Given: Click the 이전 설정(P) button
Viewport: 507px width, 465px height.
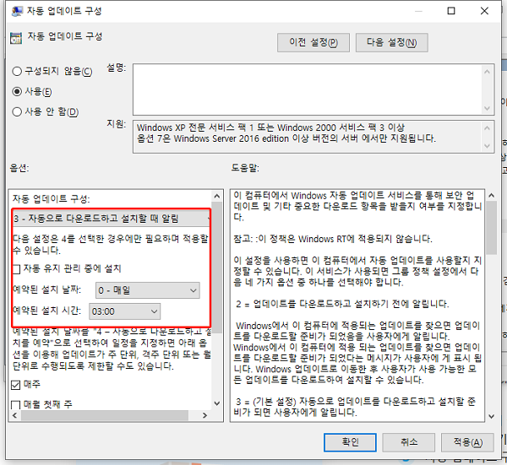Looking at the screenshot, I should (x=313, y=42).
